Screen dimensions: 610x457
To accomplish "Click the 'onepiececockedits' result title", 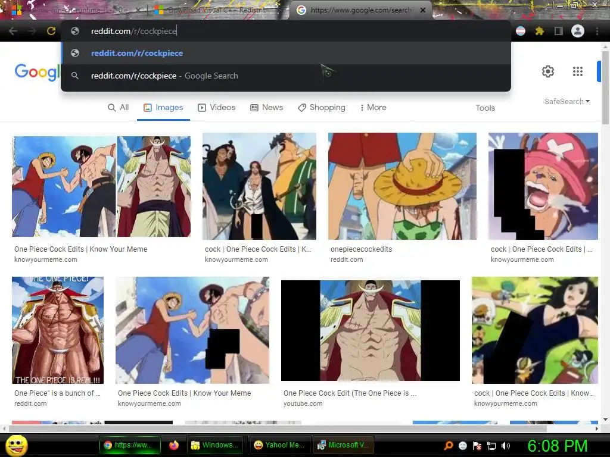I will (362, 249).
